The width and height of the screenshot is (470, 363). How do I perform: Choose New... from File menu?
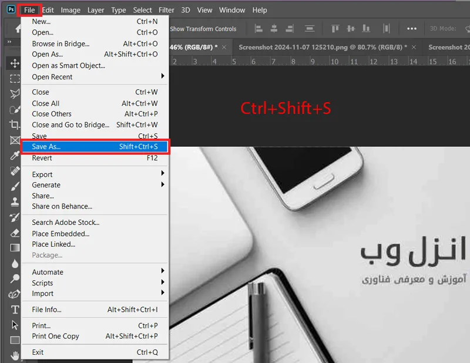(x=95, y=22)
